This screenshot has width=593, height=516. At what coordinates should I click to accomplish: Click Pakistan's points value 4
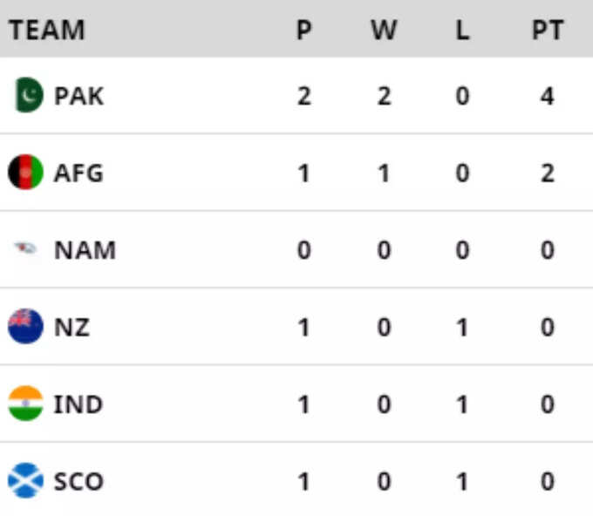click(548, 96)
